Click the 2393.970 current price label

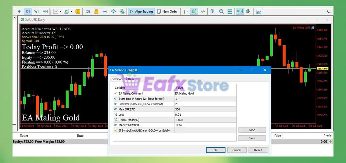click(x=322, y=69)
